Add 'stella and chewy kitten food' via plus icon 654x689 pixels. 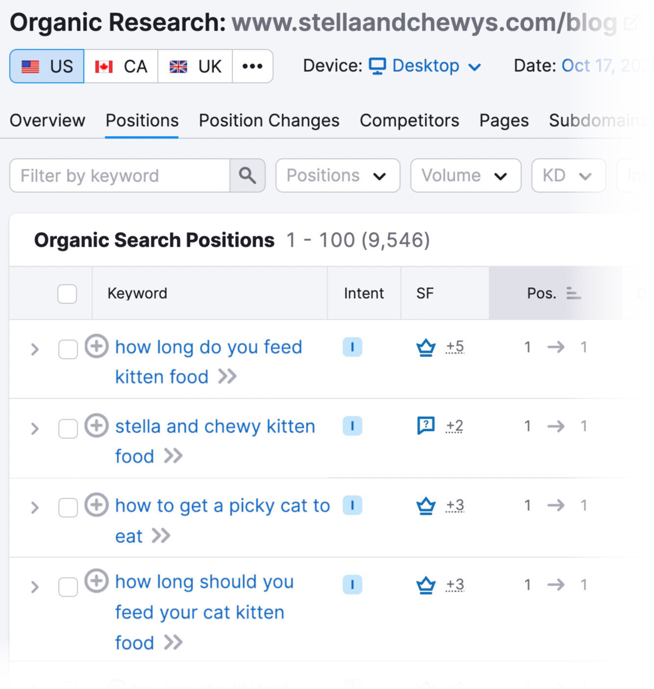tap(97, 425)
